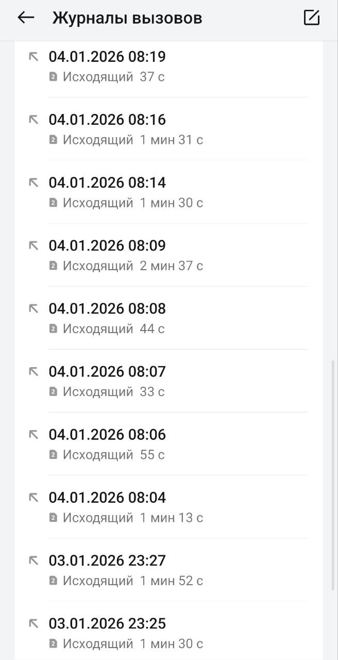Select call entry dated 04.01.2026 08:14

point(170,192)
